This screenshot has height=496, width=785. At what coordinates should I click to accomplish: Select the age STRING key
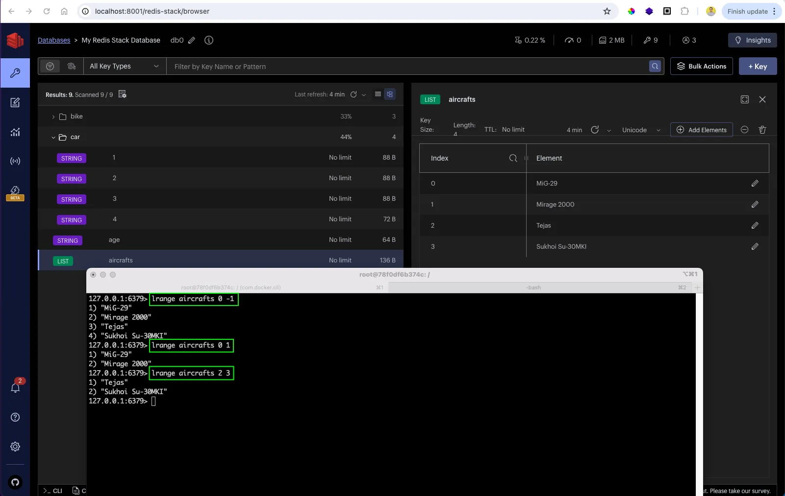[221, 240]
